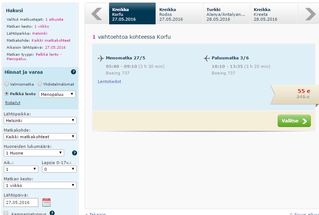This screenshot has width=319, height=215.
Task: Click the green Valitse button
Action: coord(294,121)
